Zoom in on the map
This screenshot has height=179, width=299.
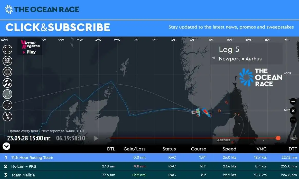293,101
